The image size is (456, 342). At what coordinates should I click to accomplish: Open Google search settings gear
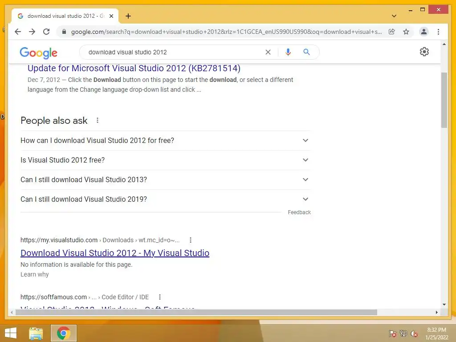pos(424,52)
